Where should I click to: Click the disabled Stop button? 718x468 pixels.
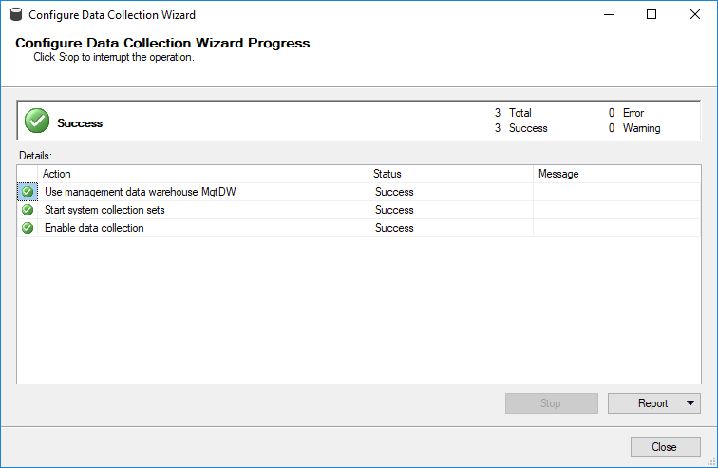click(551, 403)
